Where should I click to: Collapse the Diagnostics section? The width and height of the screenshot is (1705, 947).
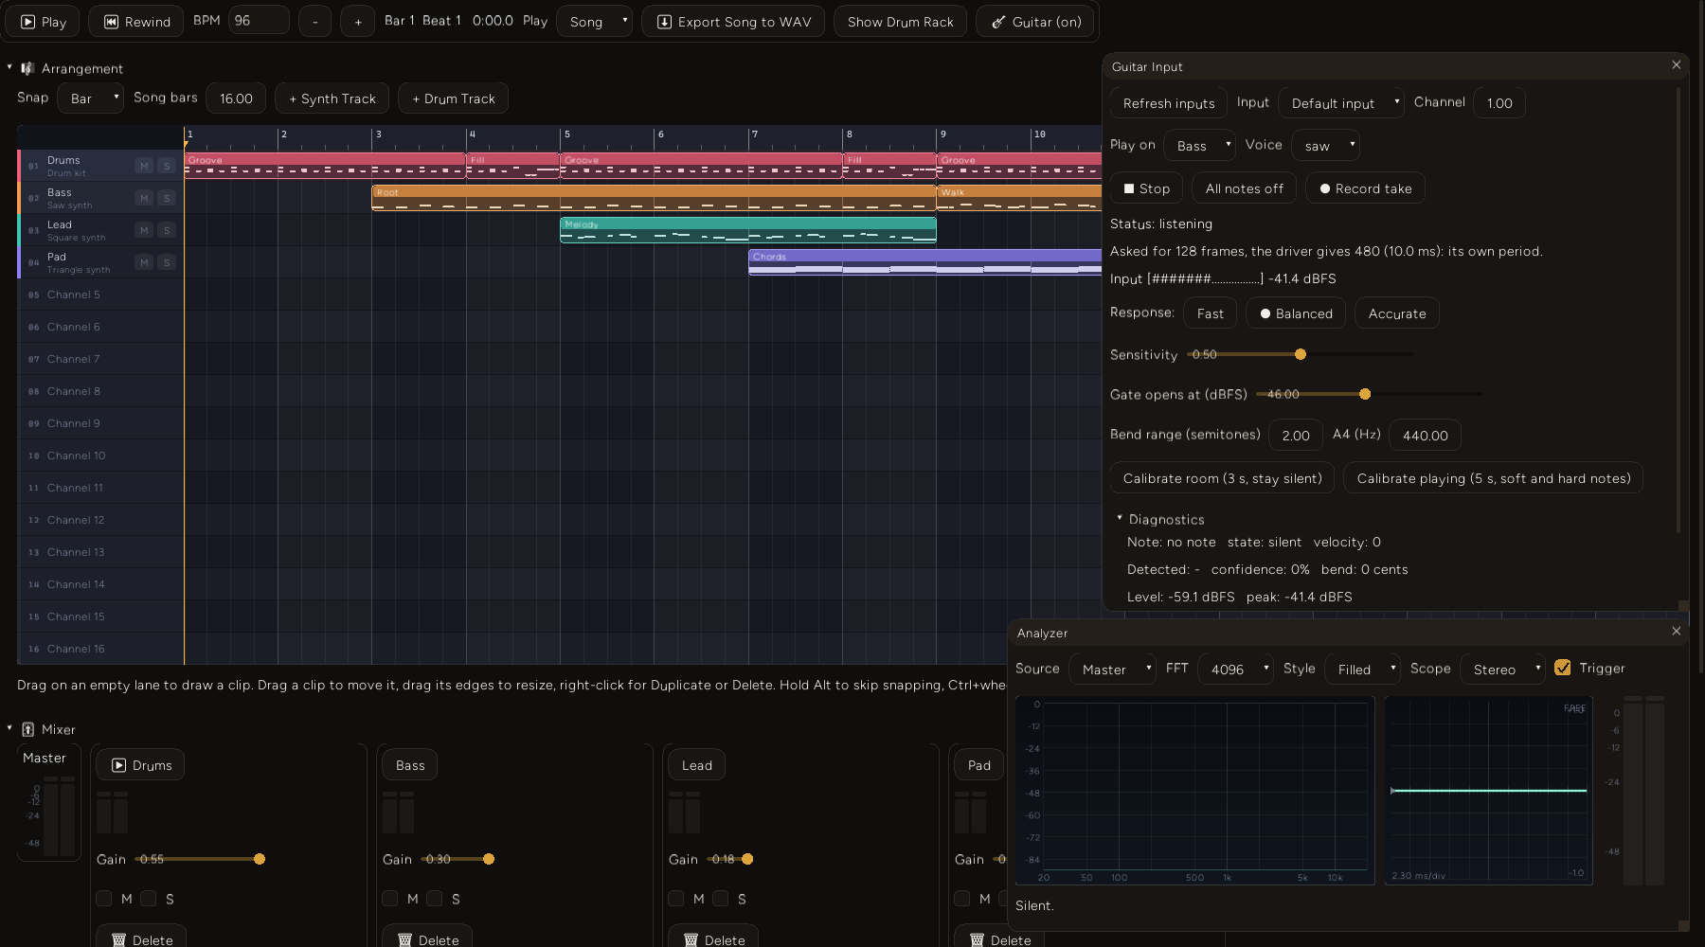click(x=1120, y=518)
